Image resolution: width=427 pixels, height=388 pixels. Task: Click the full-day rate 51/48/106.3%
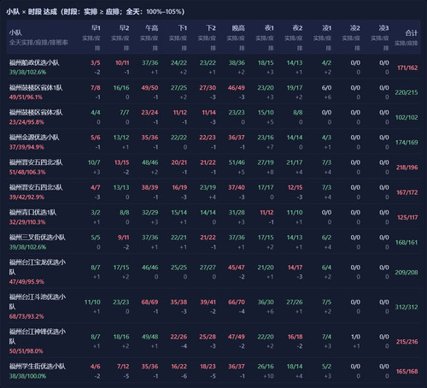pos(27,172)
